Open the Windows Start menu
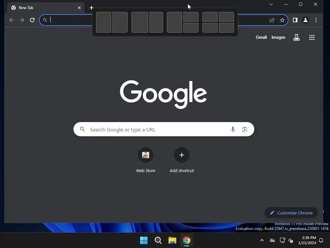Screen dimensions: 330x248 tap(144, 240)
